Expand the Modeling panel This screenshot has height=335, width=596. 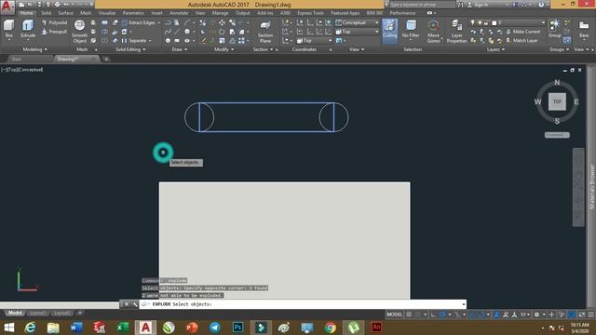point(35,49)
